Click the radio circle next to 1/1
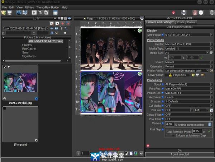The height and width of the screenshot is (162, 215). 34,18
